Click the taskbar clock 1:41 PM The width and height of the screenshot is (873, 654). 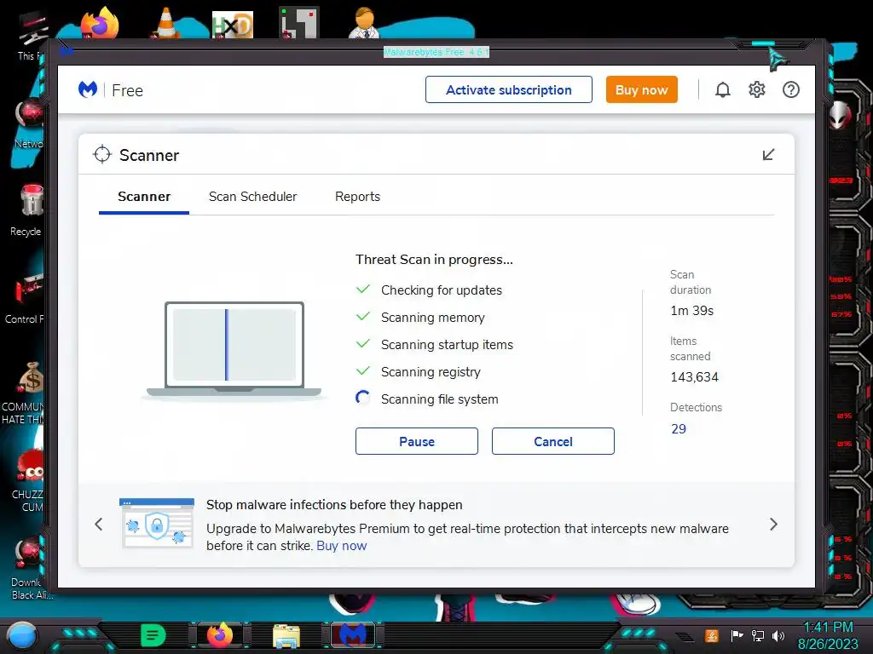click(x=828, y=628)
